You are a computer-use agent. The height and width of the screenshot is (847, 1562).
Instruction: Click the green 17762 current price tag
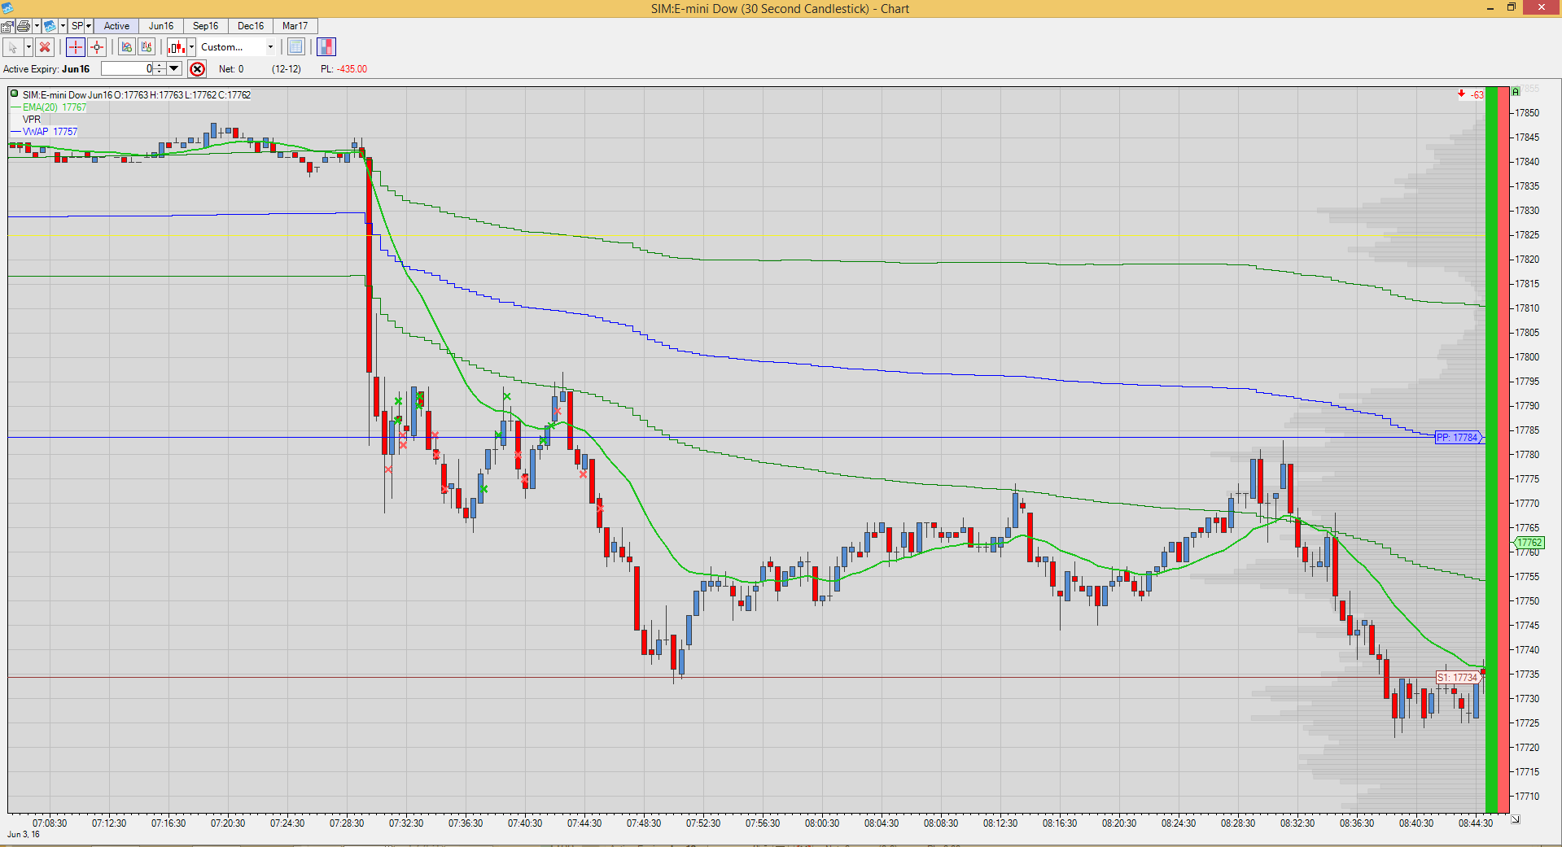coord(1529,543)
